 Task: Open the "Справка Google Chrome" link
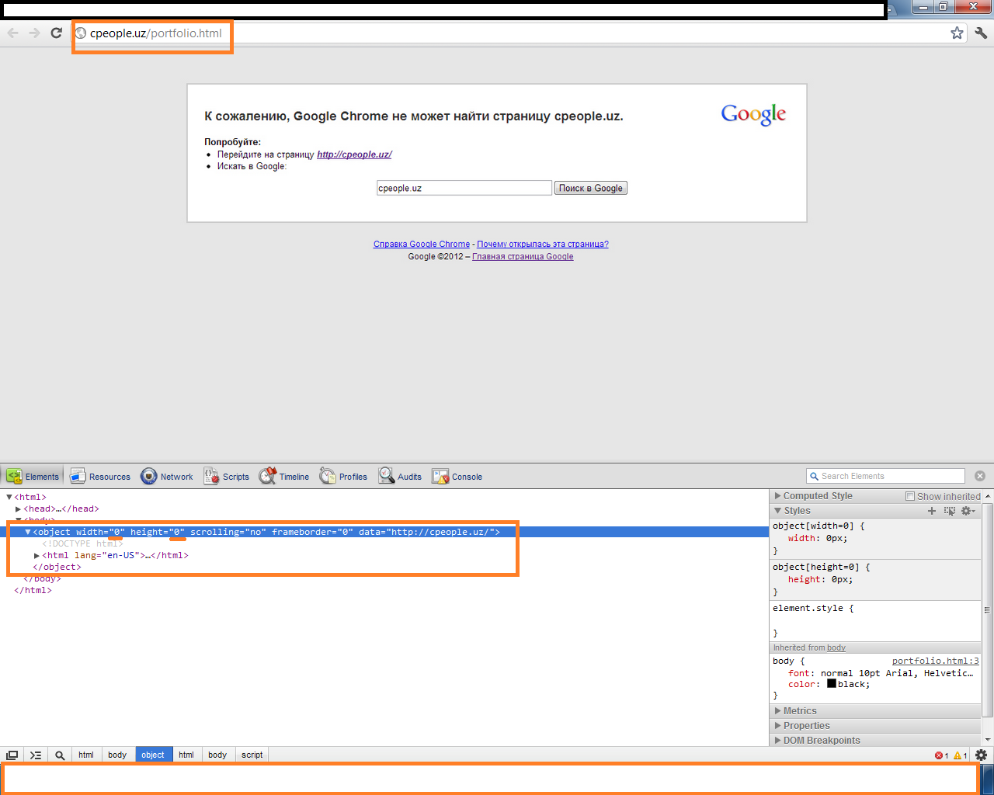pos(422,244)
